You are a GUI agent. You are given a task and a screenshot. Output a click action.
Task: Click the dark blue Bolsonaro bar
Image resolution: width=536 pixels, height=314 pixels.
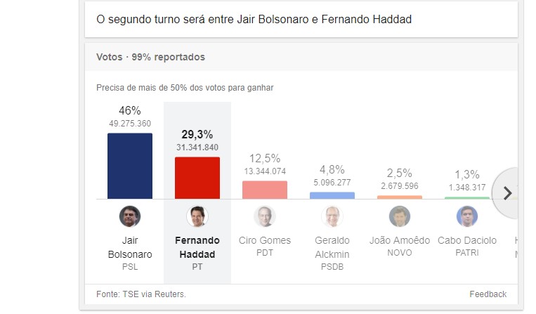pos(130,166)
